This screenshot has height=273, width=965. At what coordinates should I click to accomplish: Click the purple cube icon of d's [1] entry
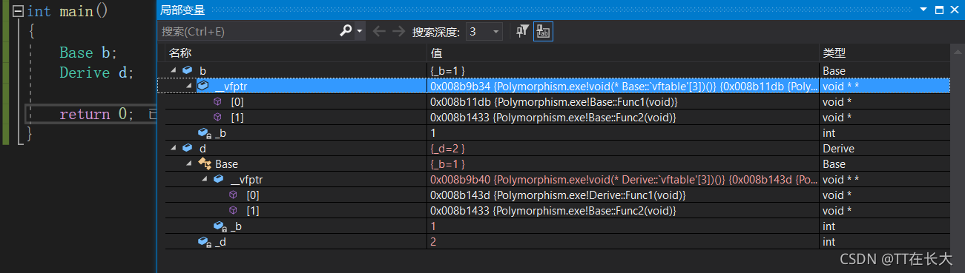click(x=233, y=210)
